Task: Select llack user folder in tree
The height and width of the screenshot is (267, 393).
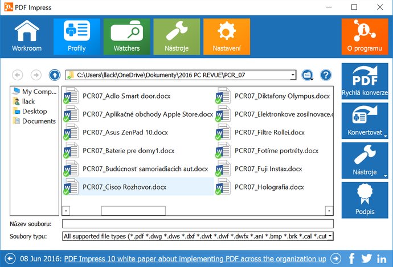Action: [24, 101]
